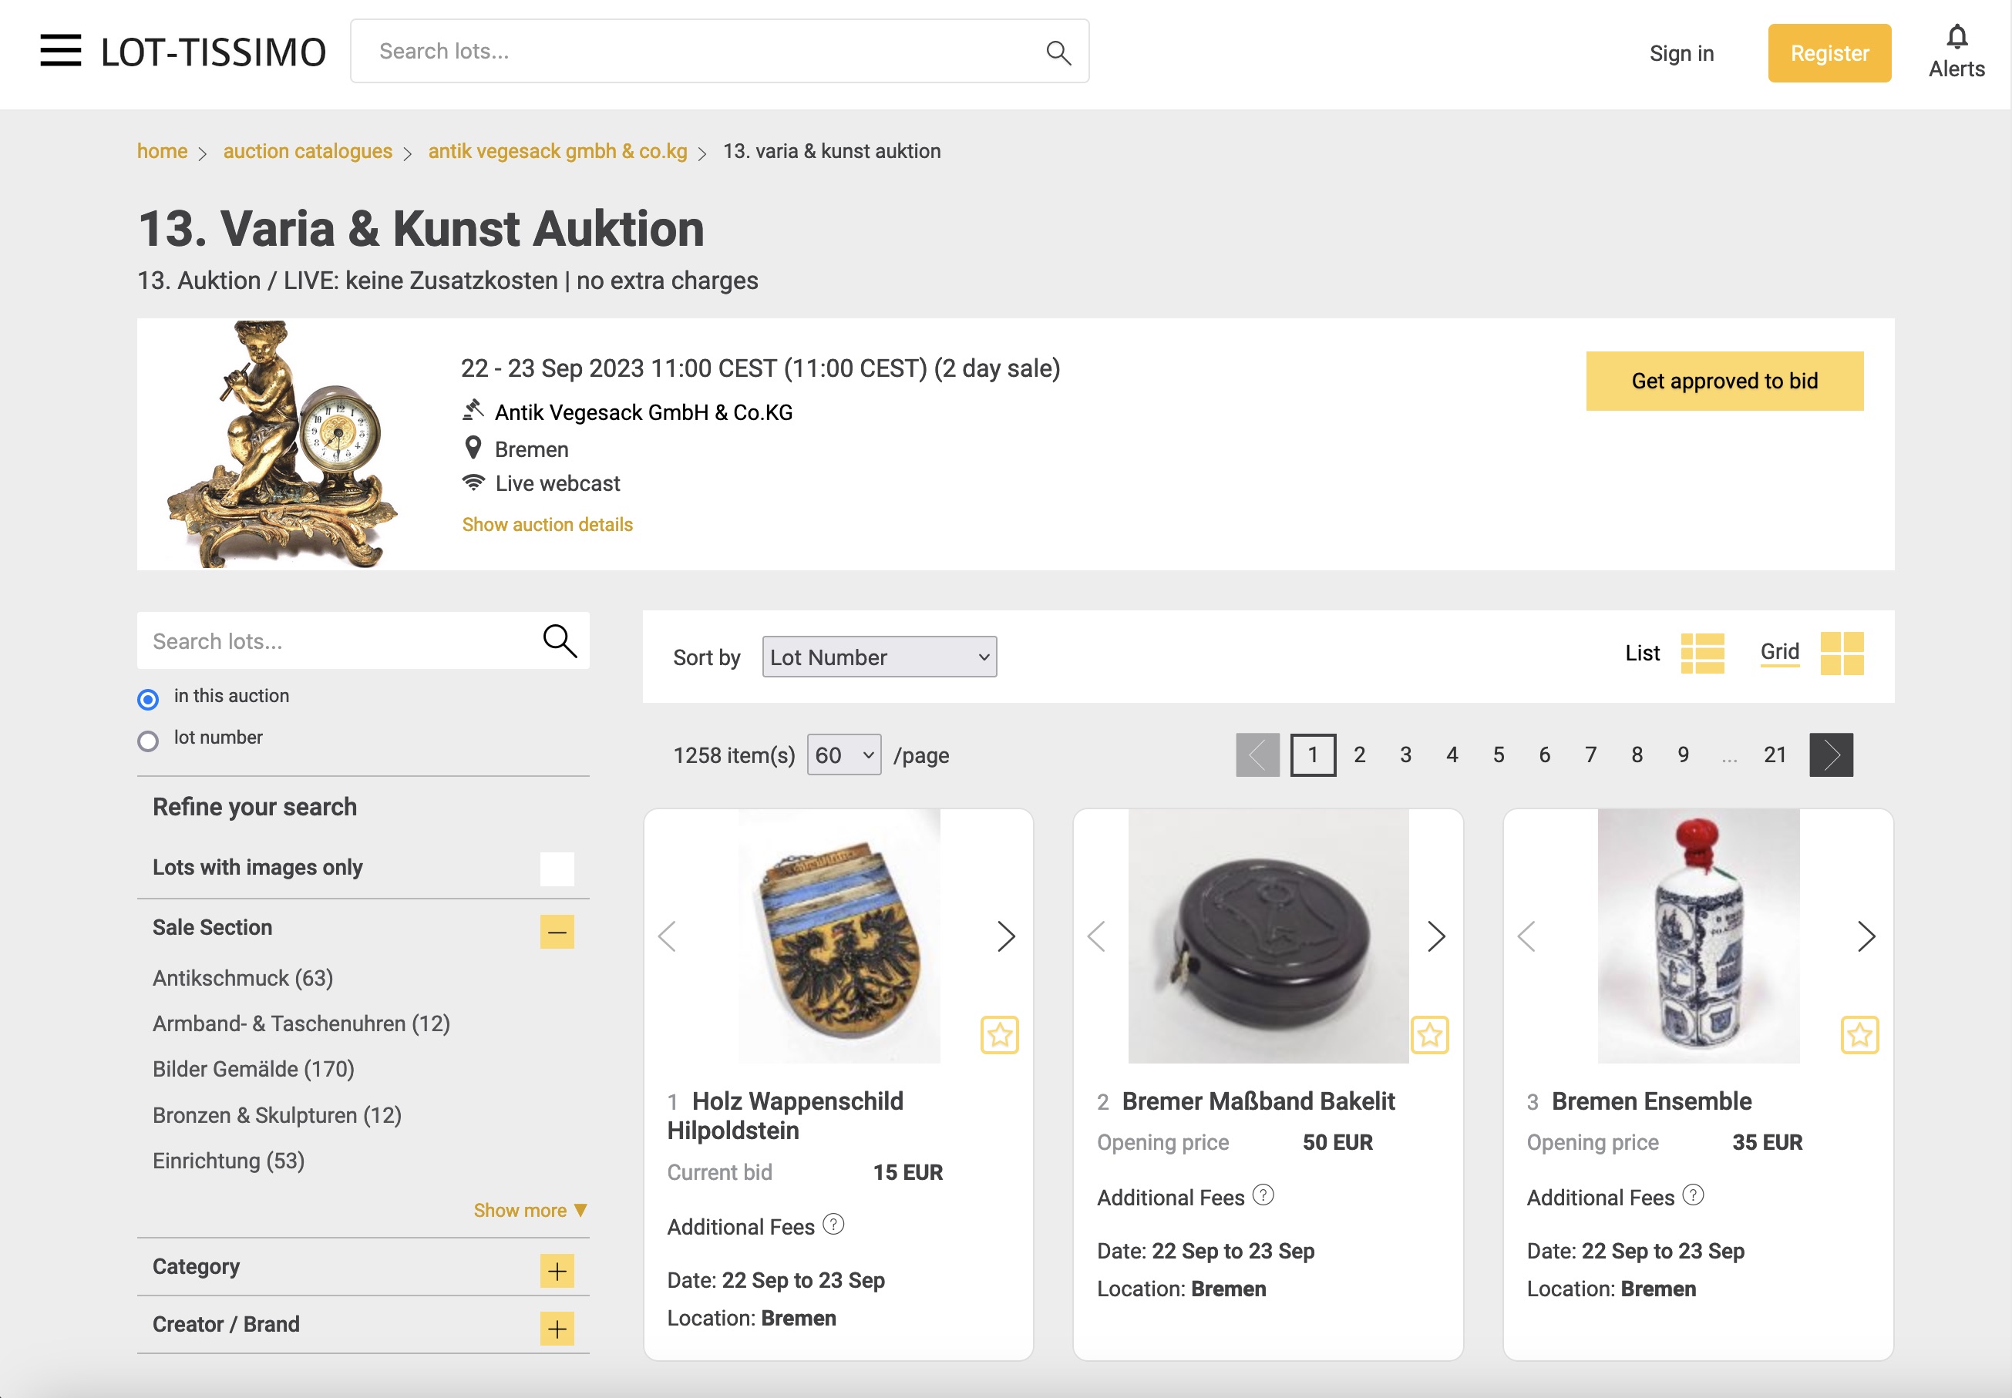Screen dimensions: 2012x1398
Task: Click the LOT-TISSIMO logo
Action: pyautogui.click(x=214, y=52)
